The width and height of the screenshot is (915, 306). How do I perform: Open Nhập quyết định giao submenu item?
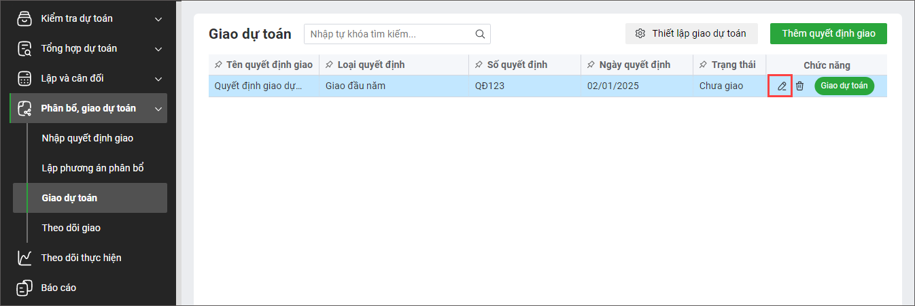click(x=87, y=138)
